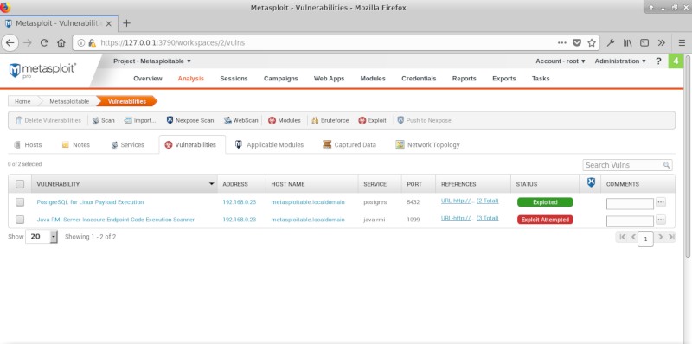Viewport: 692px width, 344px height.
Task: Click the PostgreSQL row comments input
Action: pos(630,204)
